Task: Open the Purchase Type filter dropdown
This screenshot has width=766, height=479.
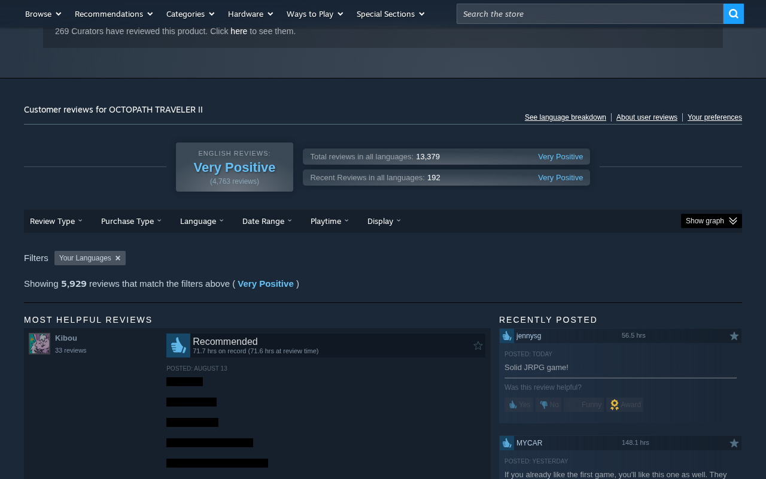Action: tap(131, 221)
